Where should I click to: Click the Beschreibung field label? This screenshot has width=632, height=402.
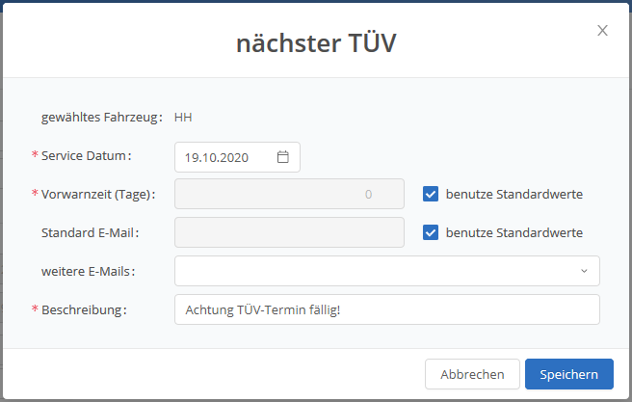tap(84, 309)
